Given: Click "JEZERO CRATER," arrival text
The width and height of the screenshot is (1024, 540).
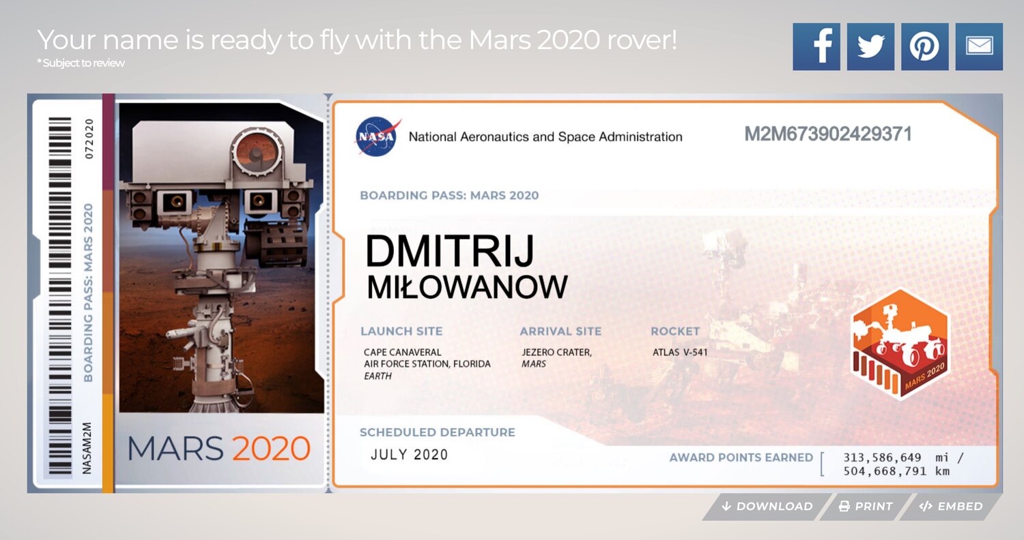Looking at the screenshot, I should coord(556,352).
